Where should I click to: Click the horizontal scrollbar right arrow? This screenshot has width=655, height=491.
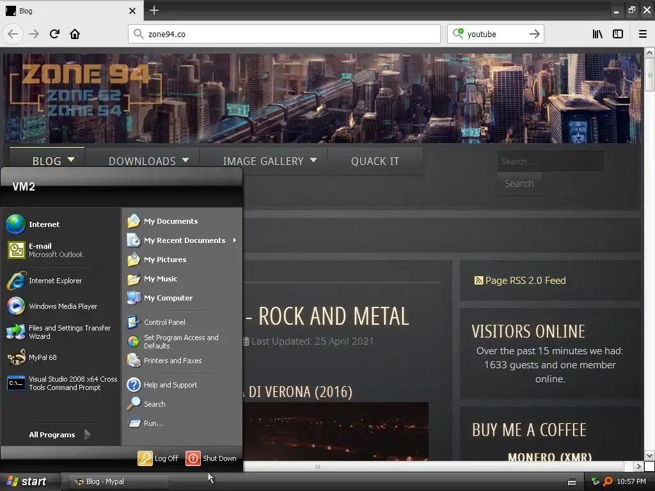[638, 466]
